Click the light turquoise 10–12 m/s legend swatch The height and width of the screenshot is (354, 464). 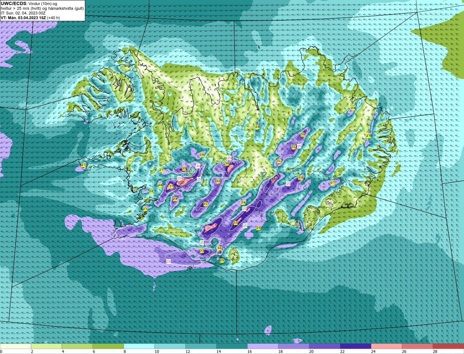(170, 346)
